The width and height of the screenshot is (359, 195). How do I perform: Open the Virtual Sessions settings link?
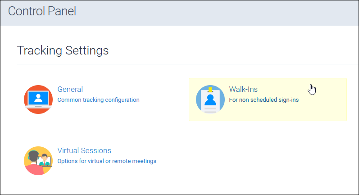click(84, 150)
